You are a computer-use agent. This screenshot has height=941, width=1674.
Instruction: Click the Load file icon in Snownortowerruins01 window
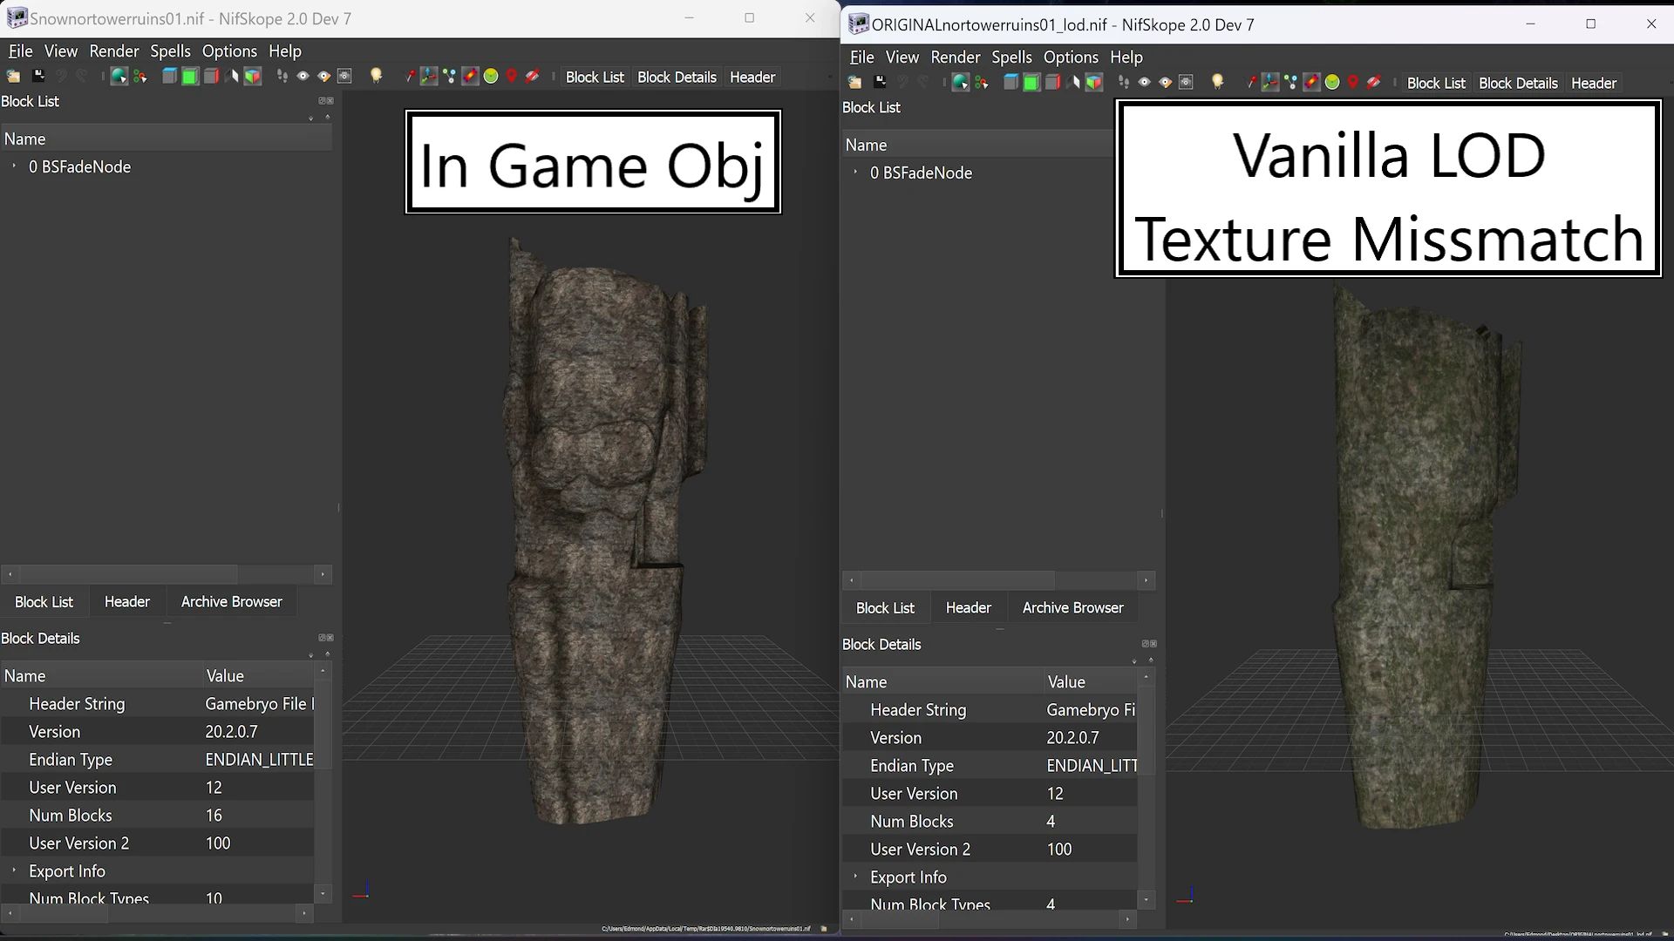pos(13,77)
